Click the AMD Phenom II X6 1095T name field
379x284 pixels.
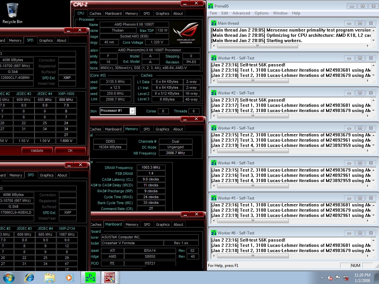click(134, 24)
